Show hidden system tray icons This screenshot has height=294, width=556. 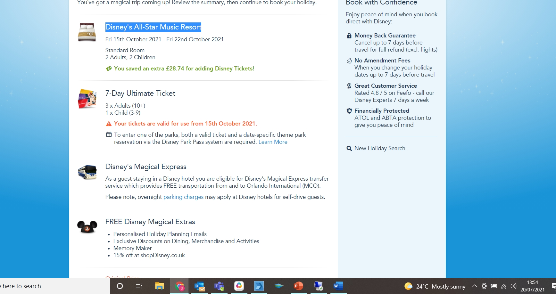[475, 286]
